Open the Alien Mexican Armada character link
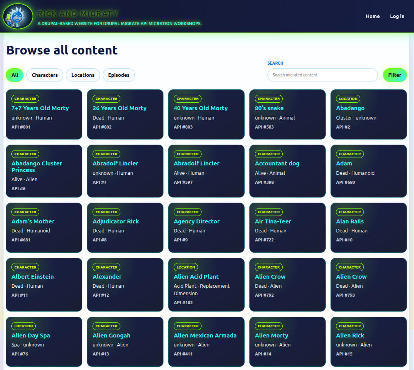414x370 pixels. pyautogui.click(x=205, y=336)
